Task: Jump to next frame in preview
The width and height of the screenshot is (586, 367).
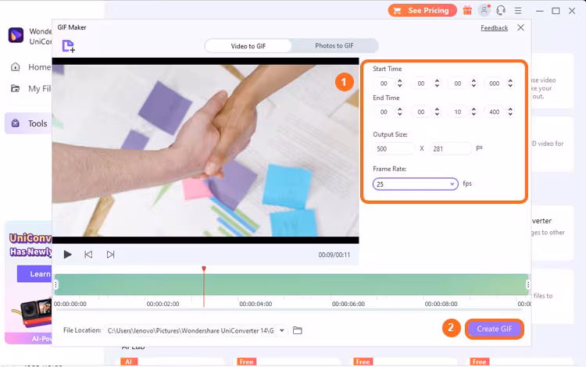Action: [110, 255]
